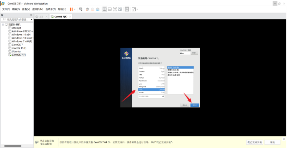Open the dropdown arrow beside the pause button
288x148 pixels.
(x=75, y=9)
